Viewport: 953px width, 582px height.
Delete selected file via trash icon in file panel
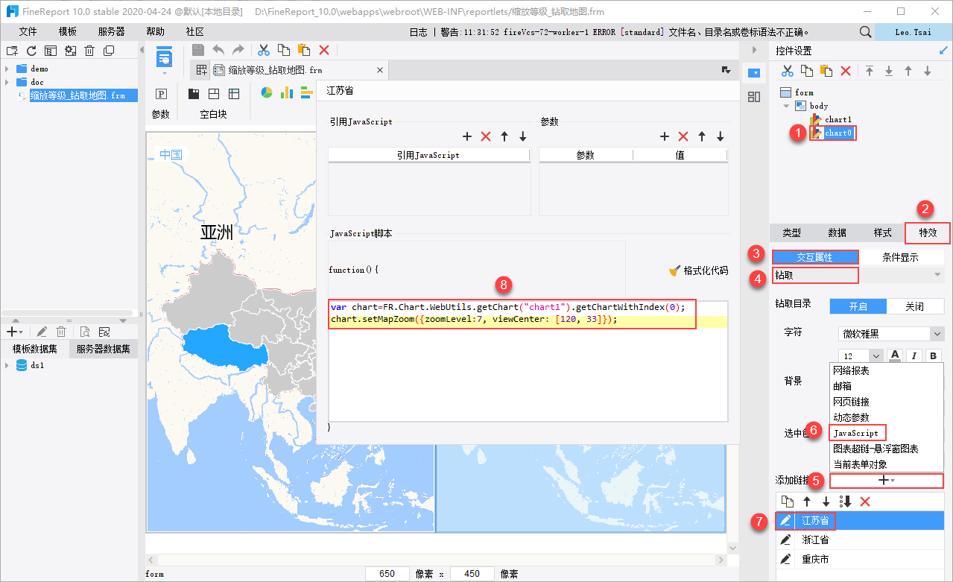click(x=89, y=51)
